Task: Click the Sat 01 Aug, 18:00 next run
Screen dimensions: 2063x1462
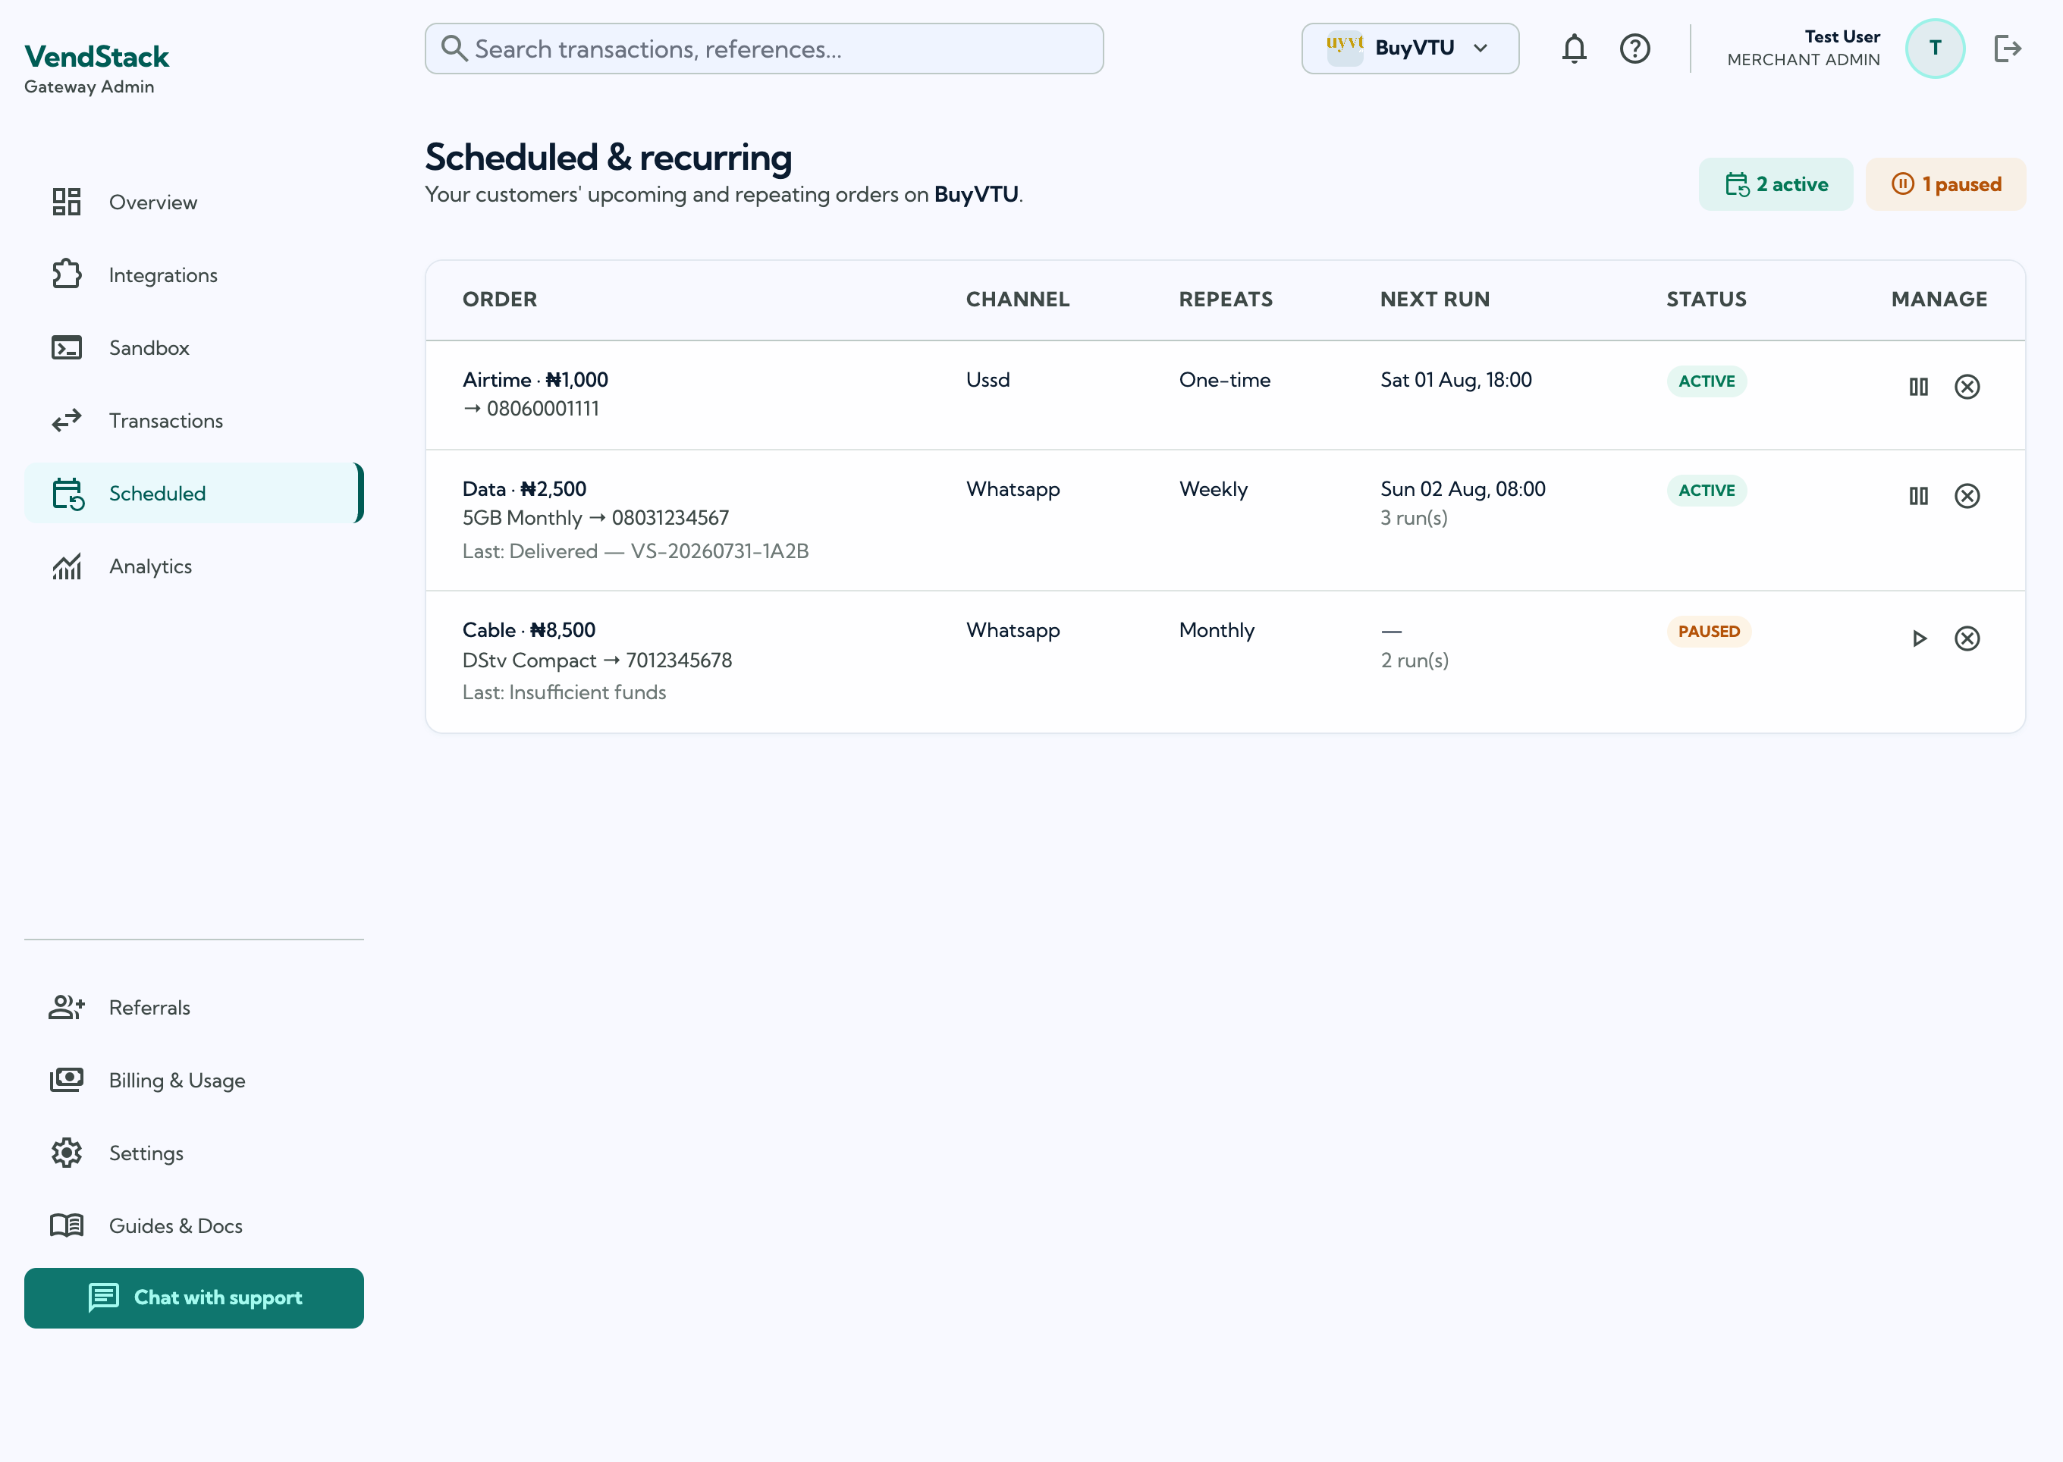Action: tap(1455, 380)
